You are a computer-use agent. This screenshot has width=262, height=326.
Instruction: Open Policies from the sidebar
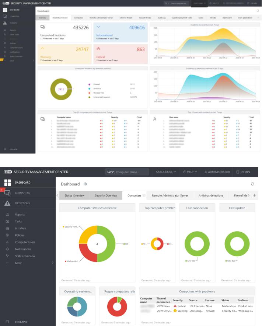[x=20, y=235]
